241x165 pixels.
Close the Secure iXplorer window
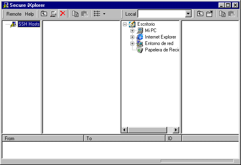235,5
